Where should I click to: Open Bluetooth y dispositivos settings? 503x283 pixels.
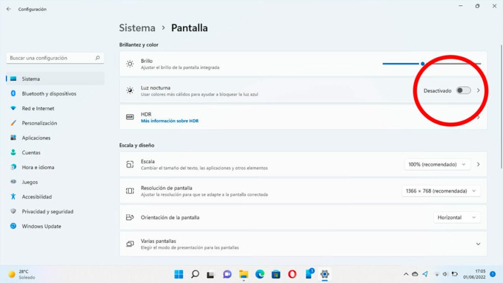pos(49,94)
